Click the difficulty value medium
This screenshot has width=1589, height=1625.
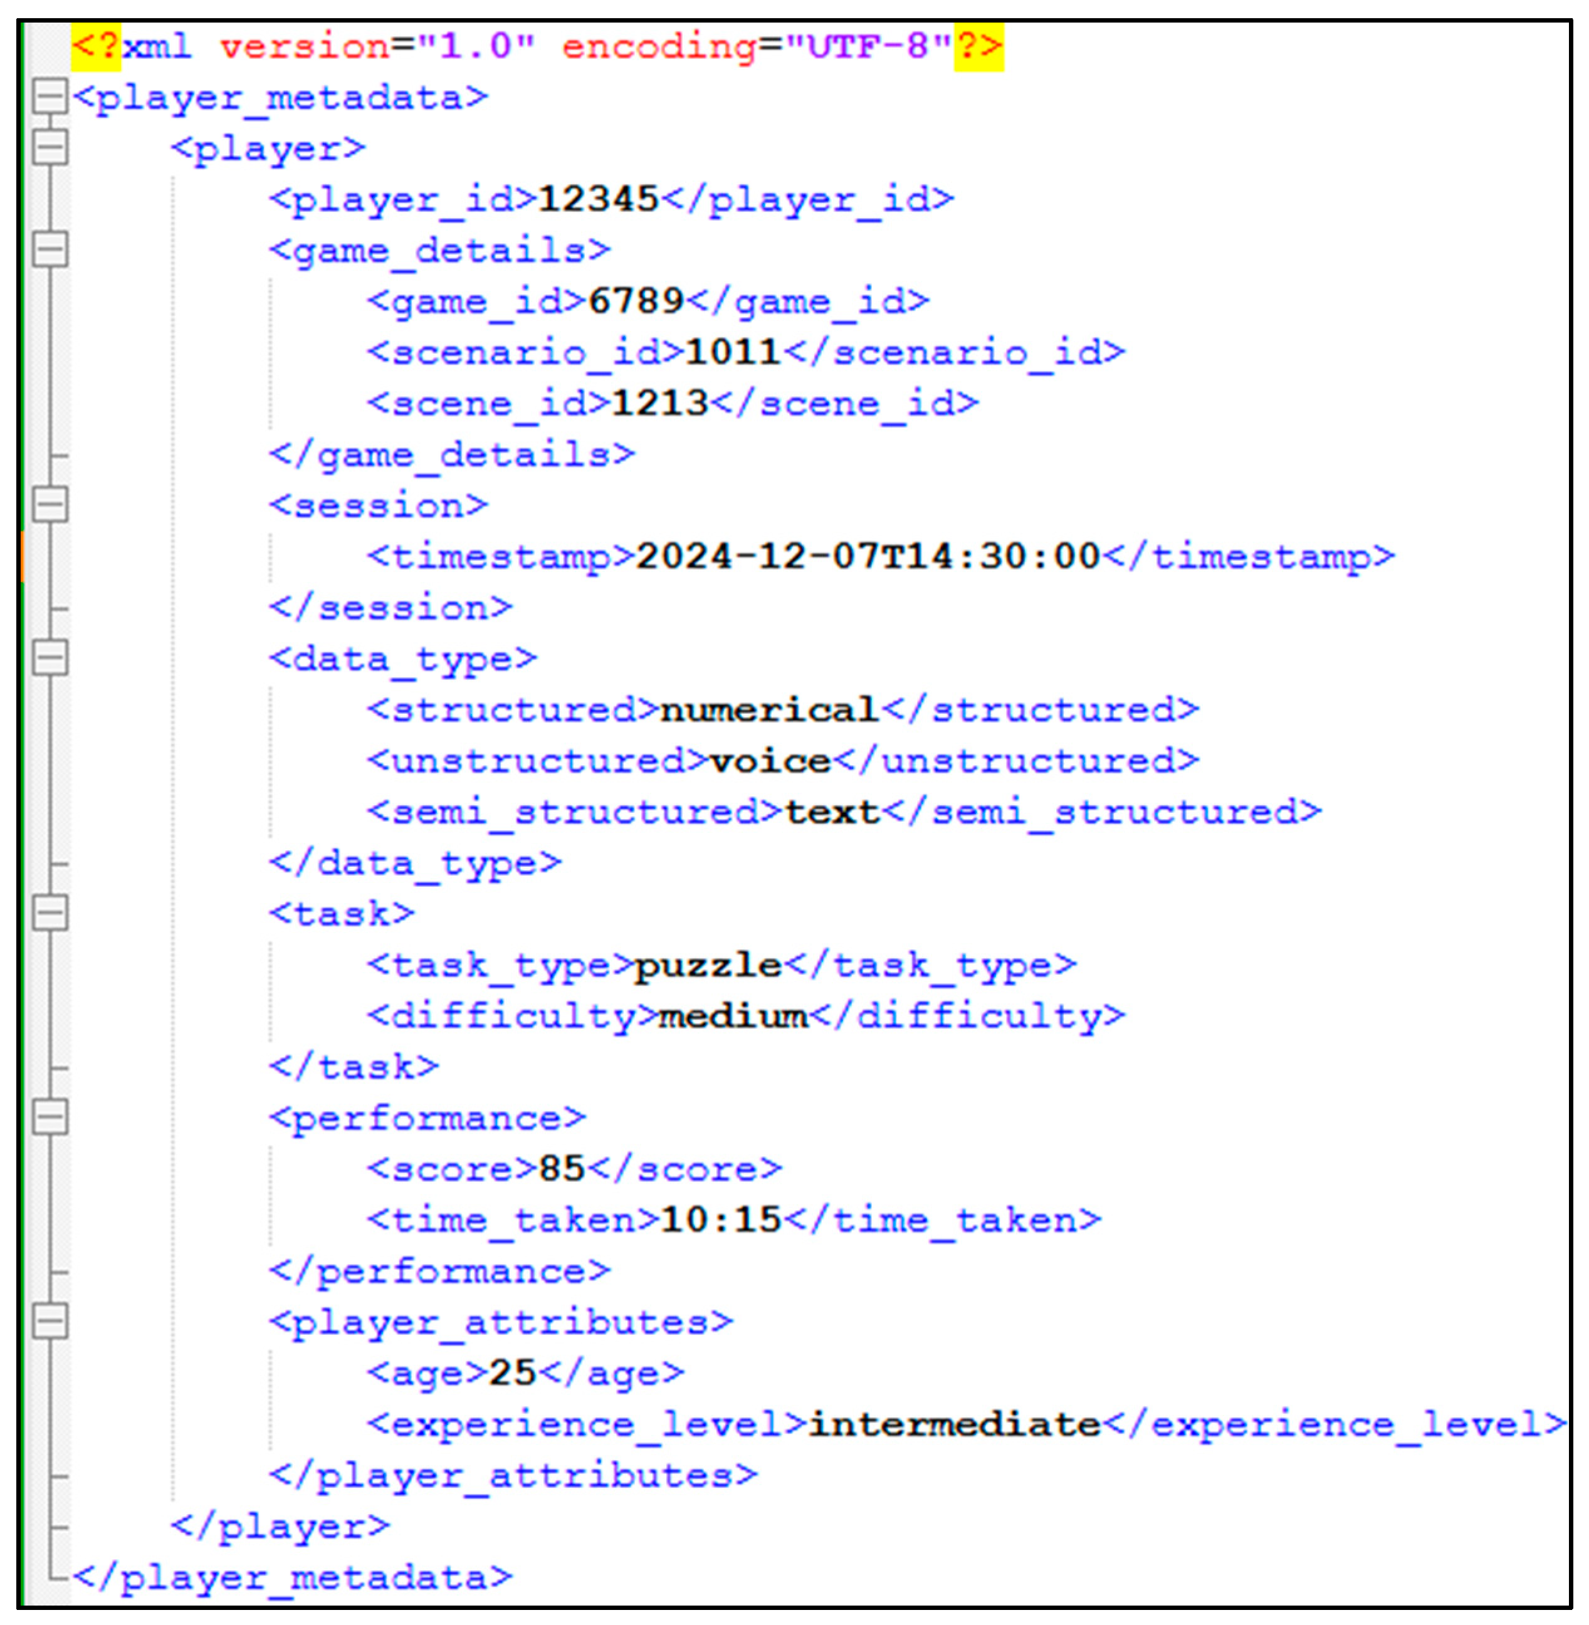click(733, 1016)
